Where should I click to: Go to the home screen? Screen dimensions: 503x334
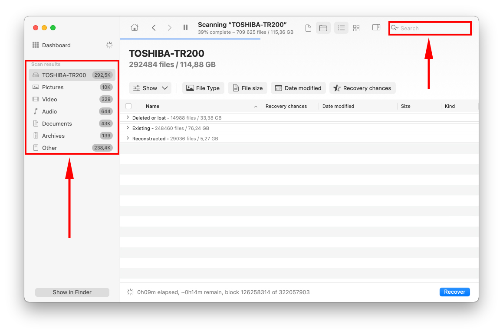pyautogui.click(x=134, y=28)
